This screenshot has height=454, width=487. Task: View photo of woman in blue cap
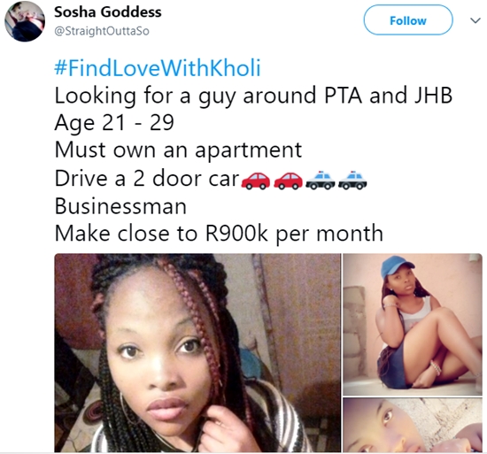coord(413,324)
